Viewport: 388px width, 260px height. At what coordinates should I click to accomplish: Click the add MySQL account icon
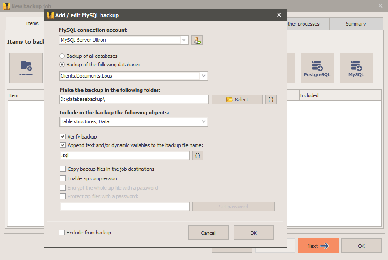point(197,40)
